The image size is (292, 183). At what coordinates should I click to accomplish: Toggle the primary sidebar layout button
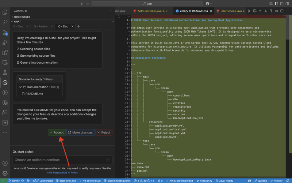[x=276, y=4]
